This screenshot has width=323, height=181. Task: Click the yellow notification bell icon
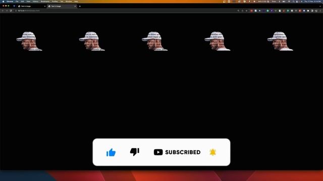tap(212, 152)
